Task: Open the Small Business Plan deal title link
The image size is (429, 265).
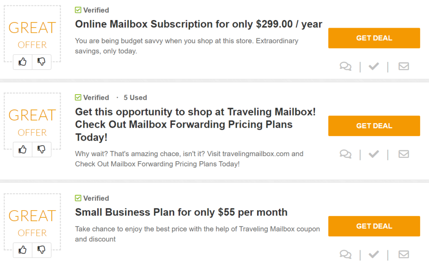Action: (x=181, y=212)
